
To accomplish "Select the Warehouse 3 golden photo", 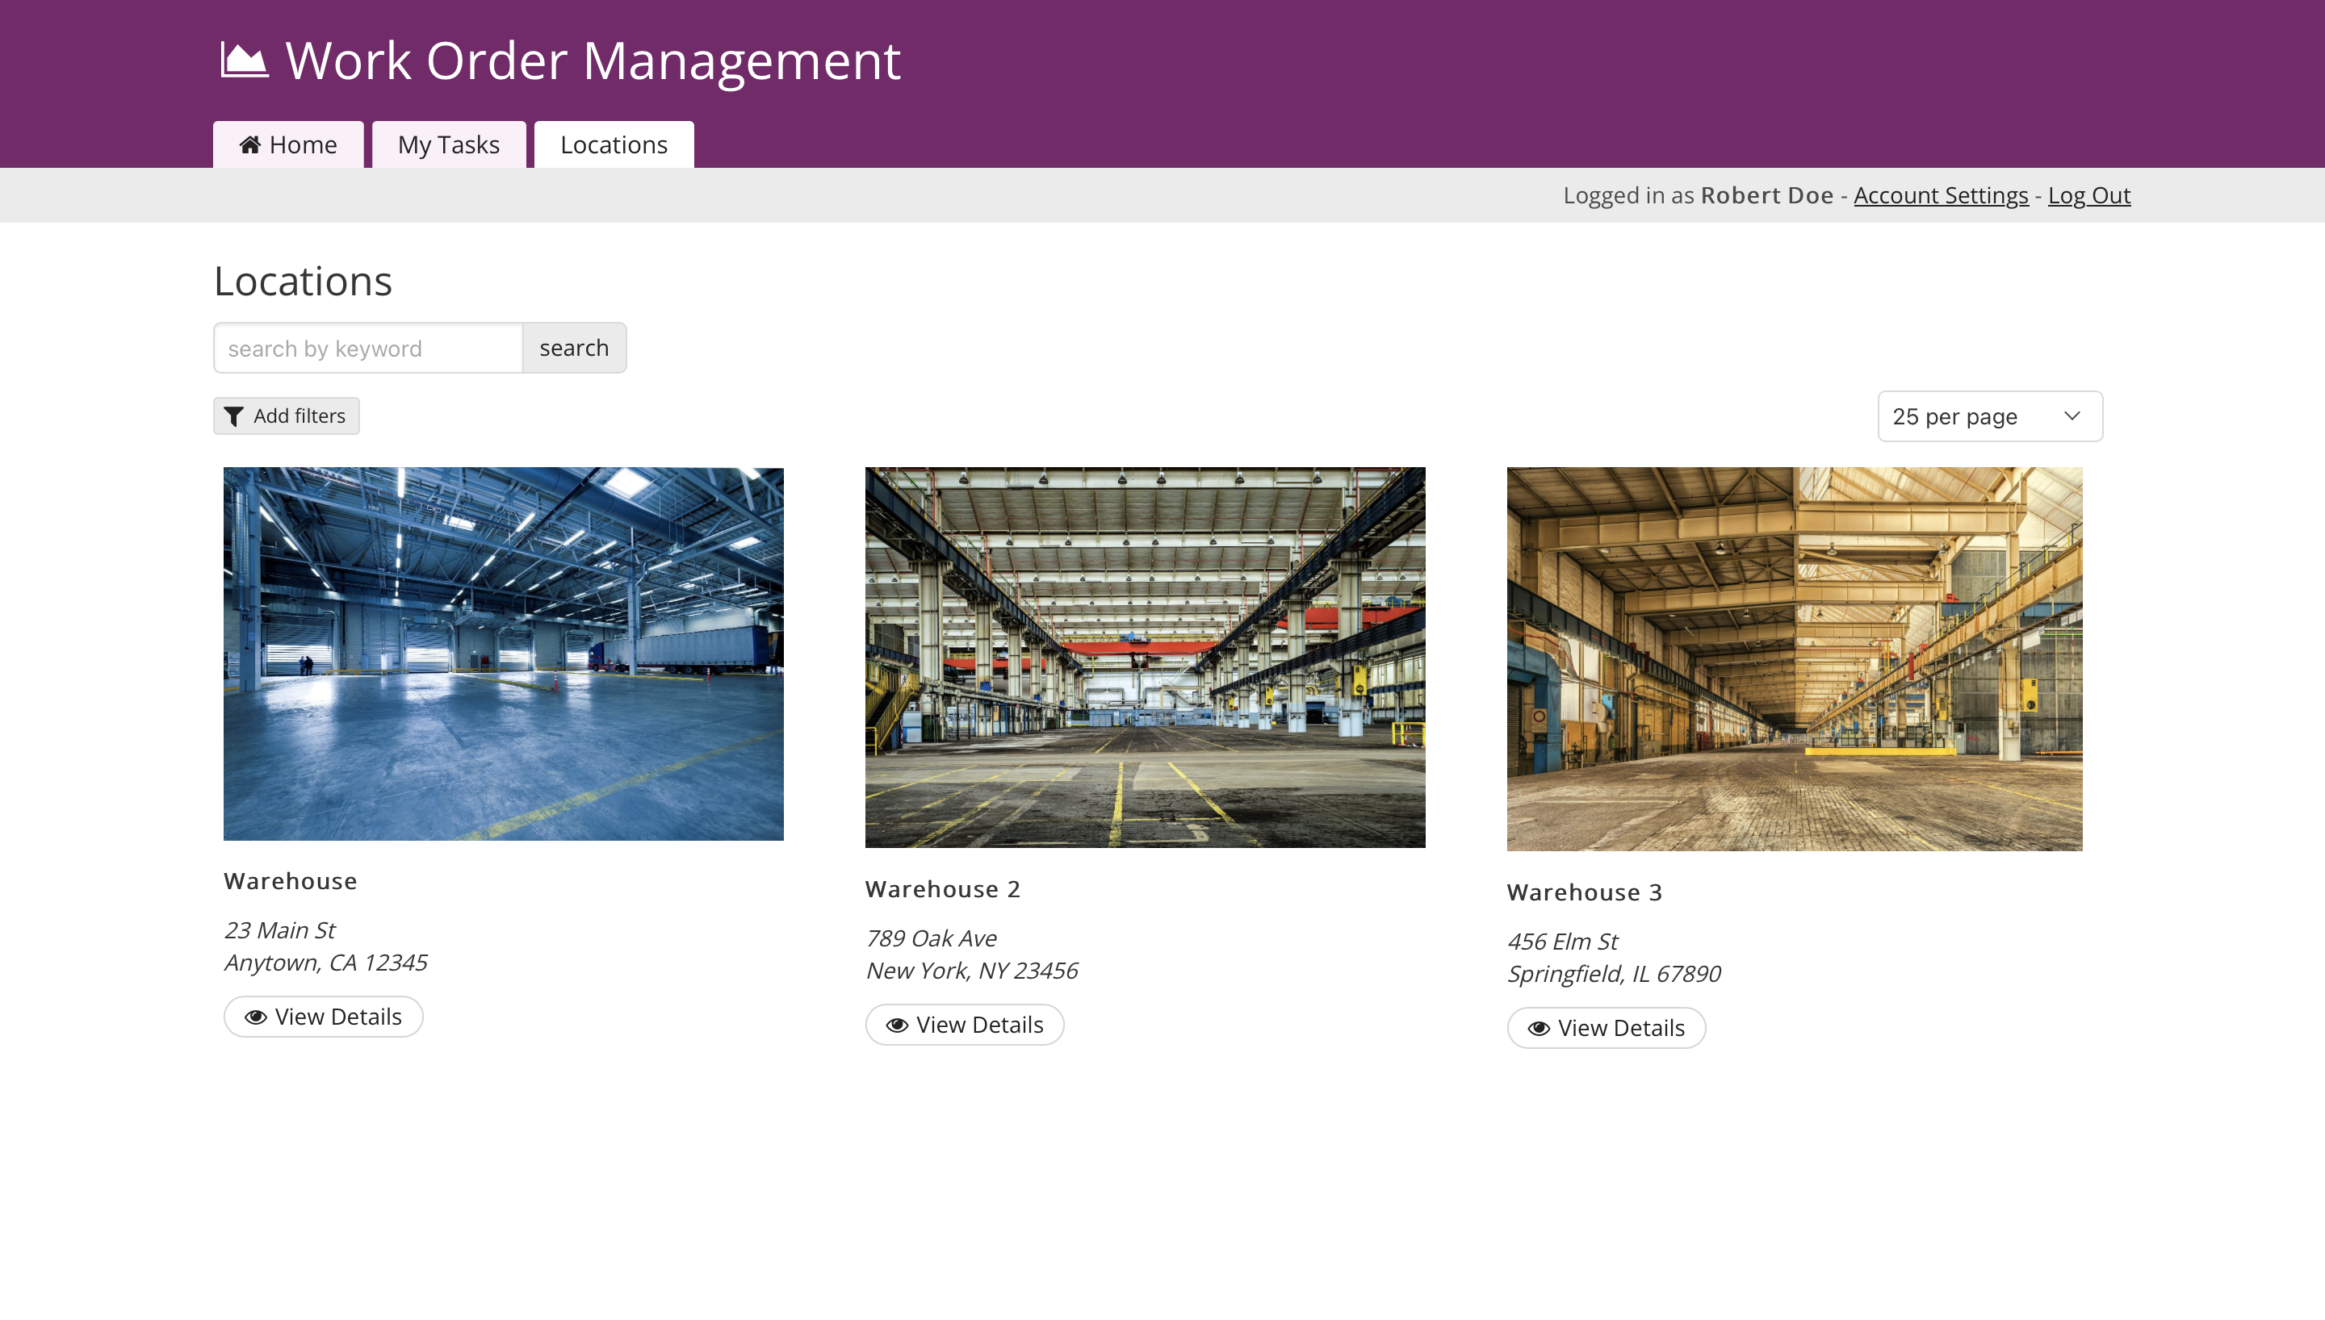I will point(1794,659).
